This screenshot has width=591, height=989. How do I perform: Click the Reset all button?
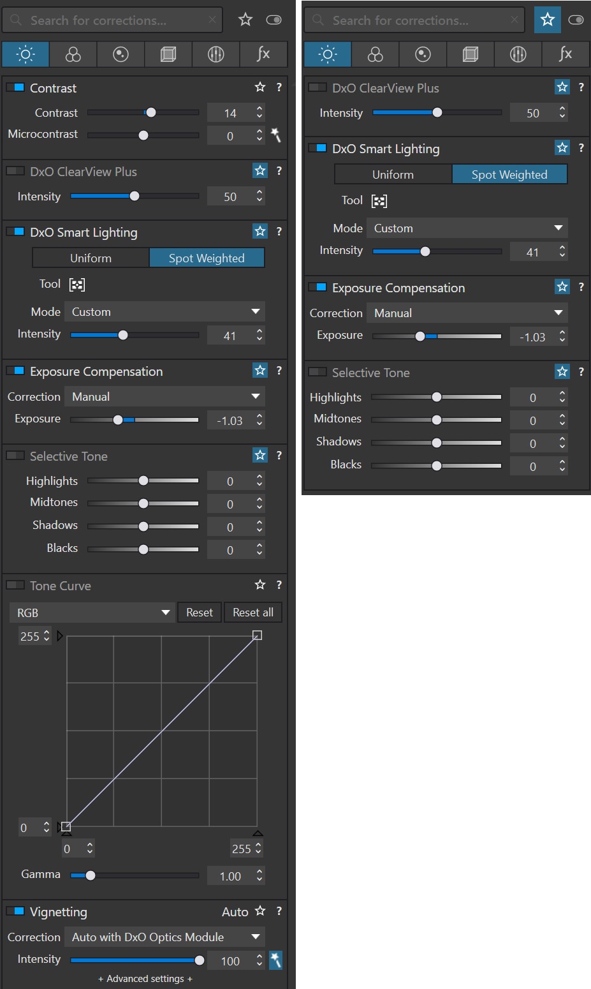click(x=252, y=613)
